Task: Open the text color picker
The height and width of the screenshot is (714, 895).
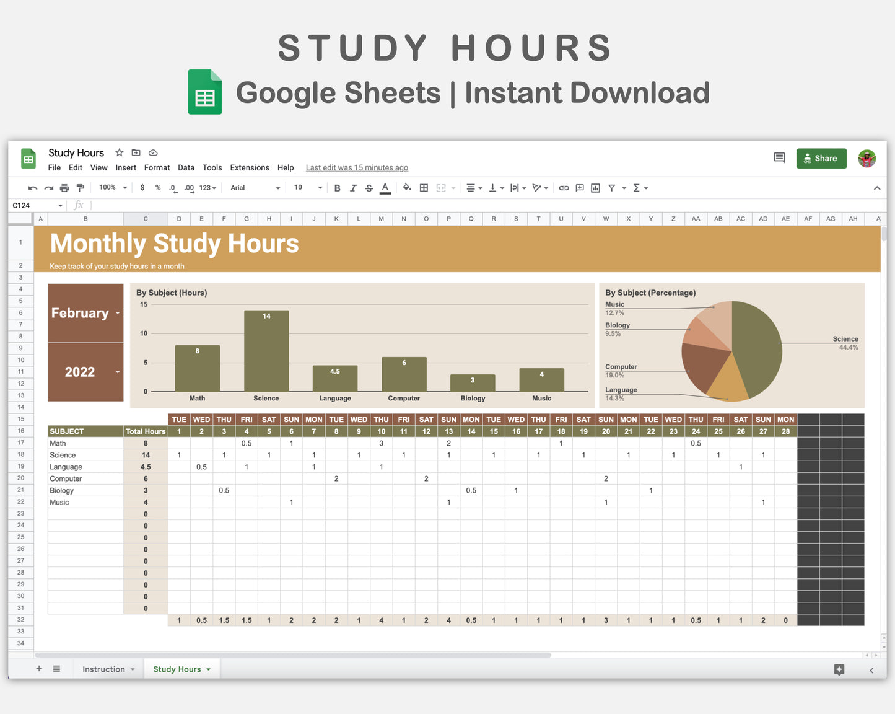Action: click(385, 188)
